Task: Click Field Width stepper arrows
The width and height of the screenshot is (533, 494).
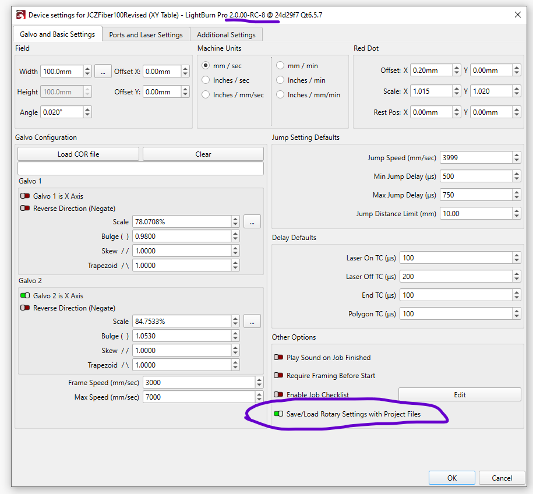Action: click(x=87, y=72)
